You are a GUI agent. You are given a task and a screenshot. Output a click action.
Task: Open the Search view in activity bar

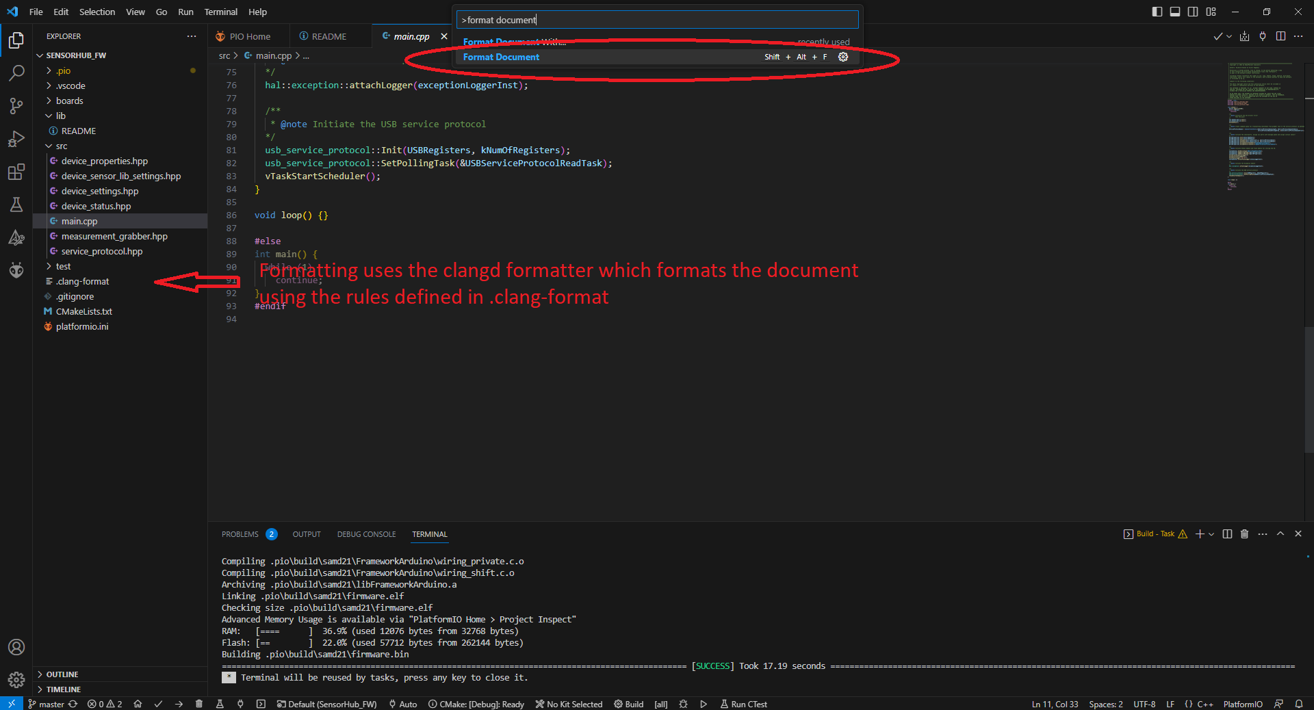[x=16, y=73]
